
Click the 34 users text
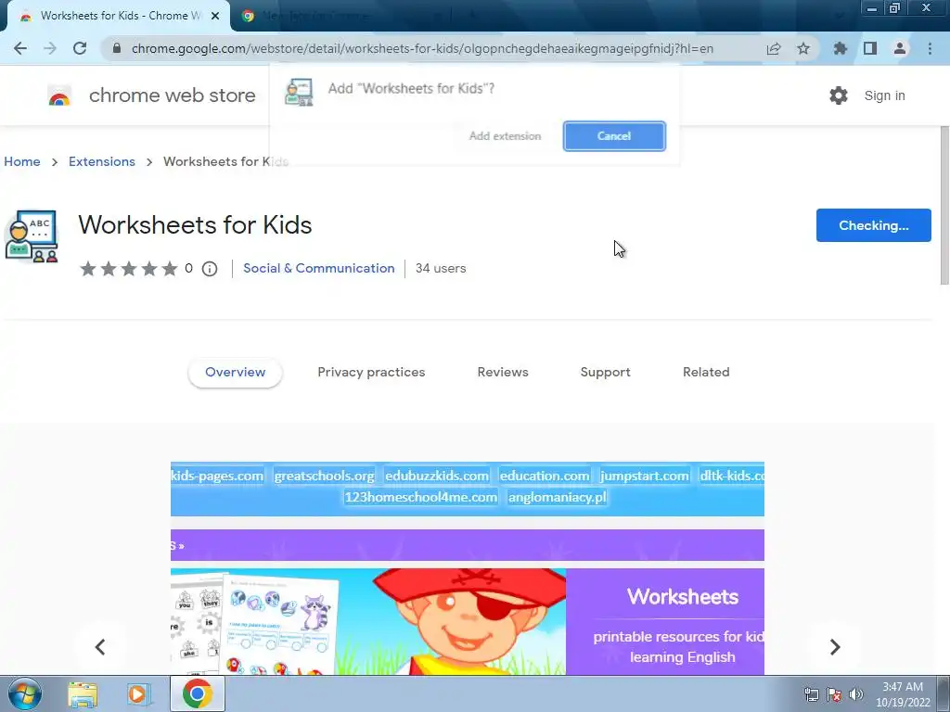pyautogui.click(x=441, y=268)
